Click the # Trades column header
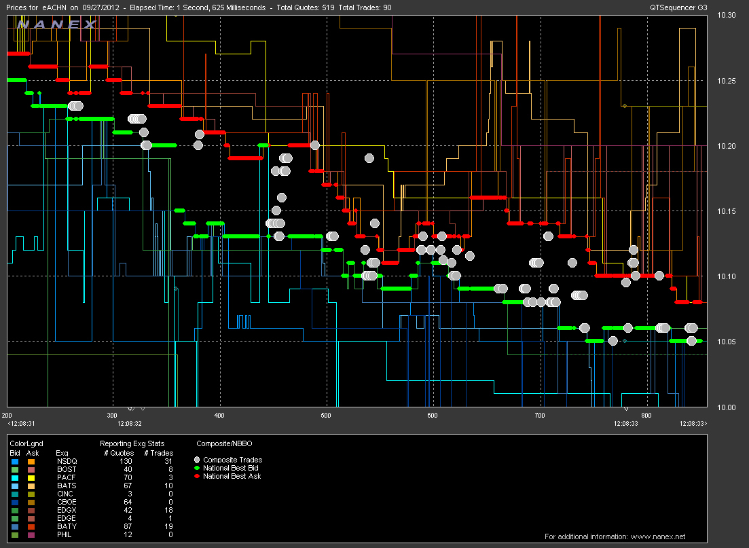The image size is (749, 548). [x=160, y=453]
